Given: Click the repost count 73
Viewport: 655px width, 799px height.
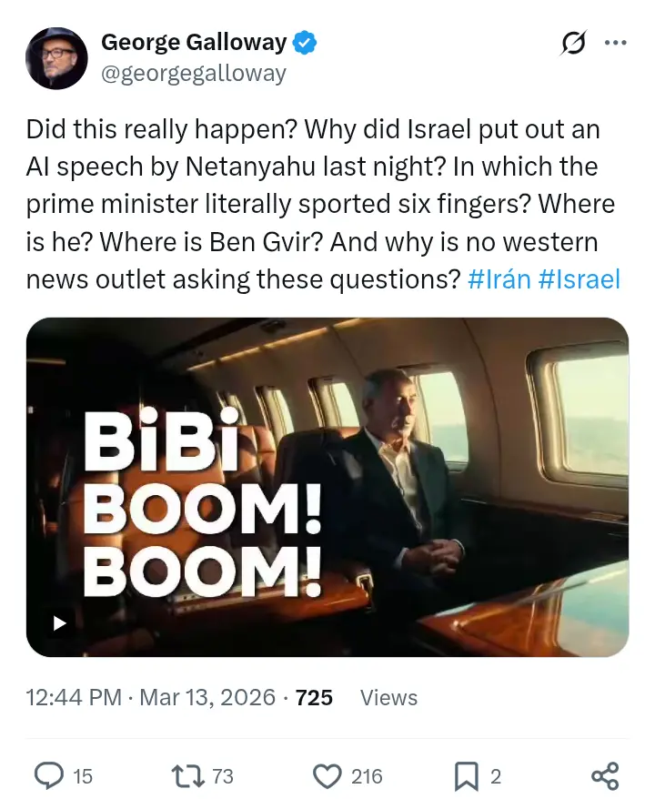Looking at the screenshot, I should click(223, 776).
